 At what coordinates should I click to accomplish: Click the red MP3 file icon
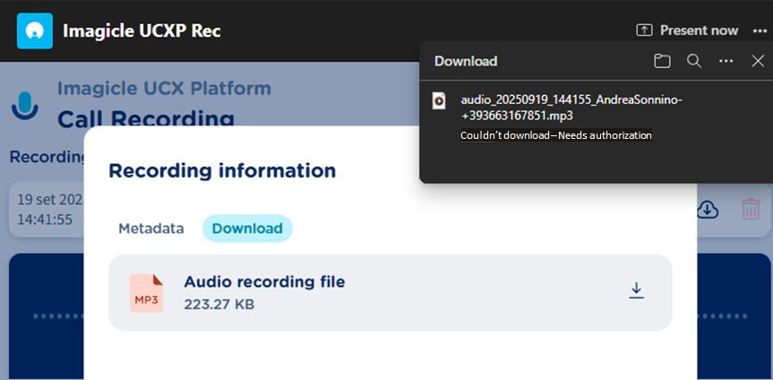tap(146, 293)
